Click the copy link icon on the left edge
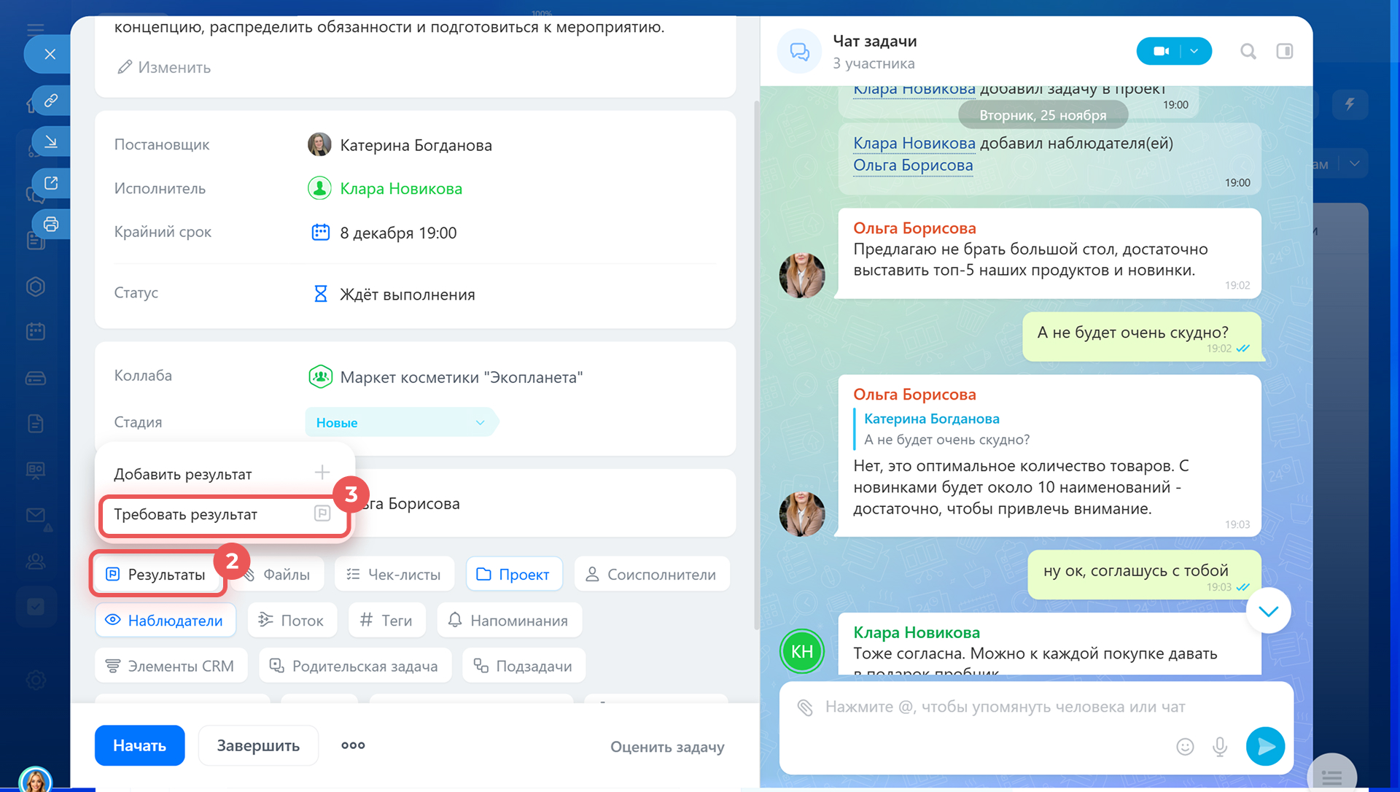The image size is (1400, 792). click(x=51, y=101)
